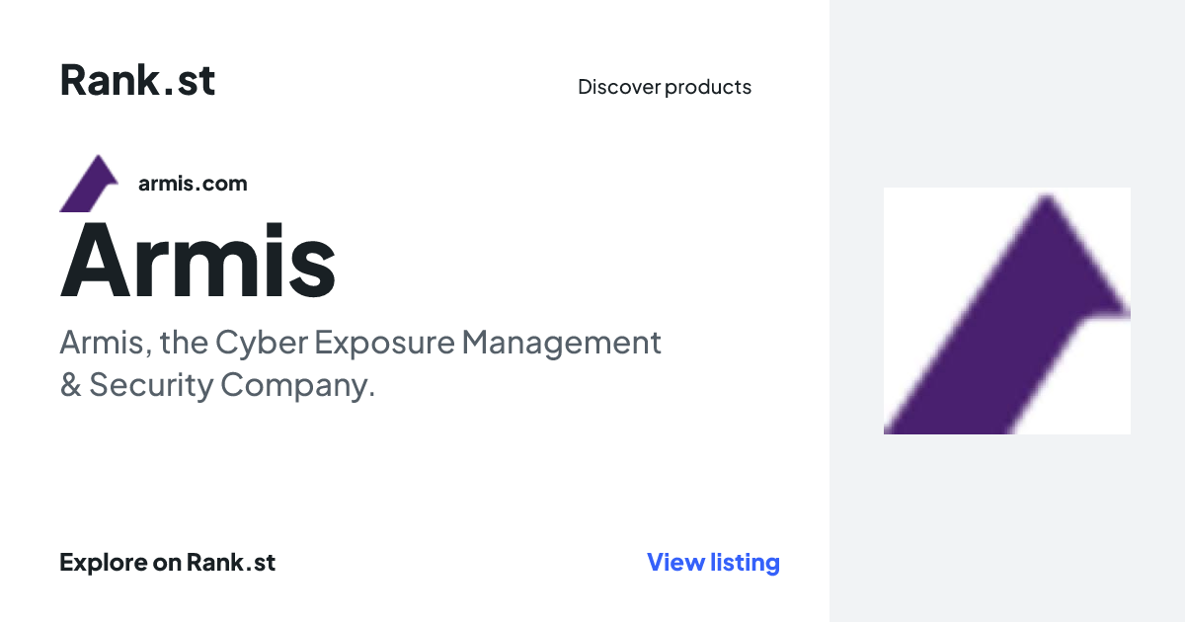The height and width of the screenshot is (622, 1185).
Task: Click the word 'Discover' in top navigation
Action: tap(619, 87)
